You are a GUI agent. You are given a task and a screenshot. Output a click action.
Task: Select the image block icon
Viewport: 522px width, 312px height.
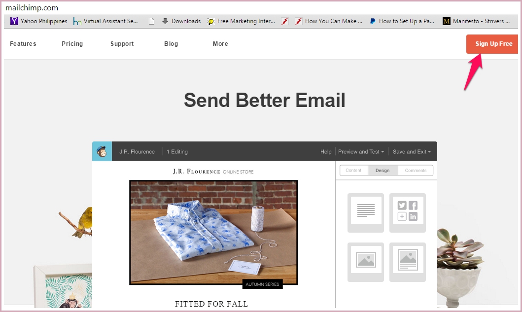pos(366,262)
